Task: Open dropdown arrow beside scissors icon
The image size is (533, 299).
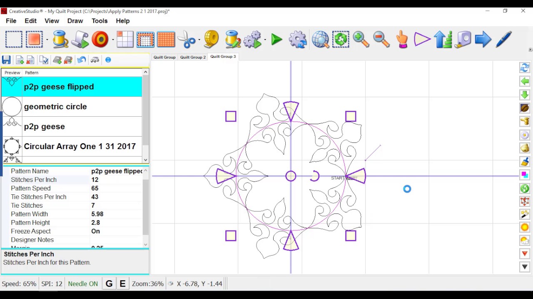Action: 199,40
